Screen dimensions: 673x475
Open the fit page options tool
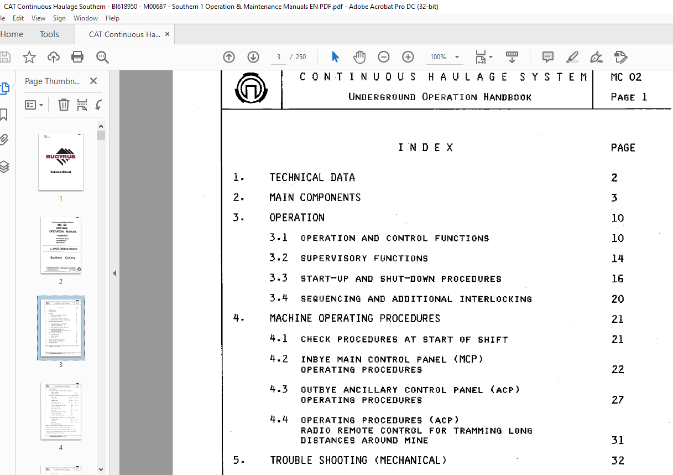pyautogui.click(x=483, y=57)
